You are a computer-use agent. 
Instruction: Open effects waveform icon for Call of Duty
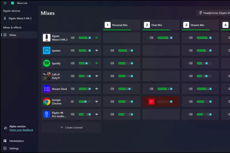tap(97, 76)
